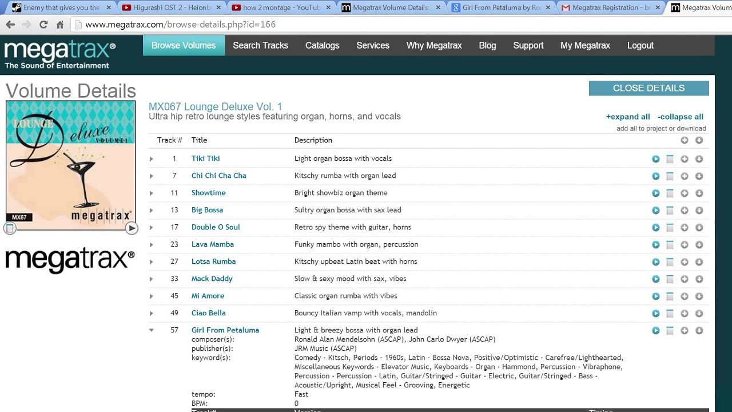
Task: Open the Blog page
Action: [x=487, y=45]
